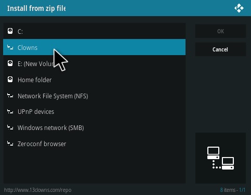Screen dimensions: 251x195
Task: Click the OK button
Action: [x=220, y=31]
